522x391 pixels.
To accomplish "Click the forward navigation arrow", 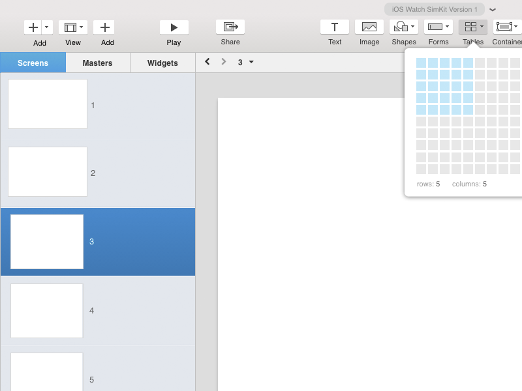I will pos(224,62).
